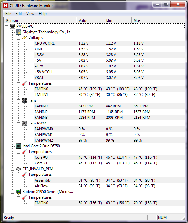Screen dimensions: 188x223
Task: Collapse the PAVEL-PC root node
Action: [x=7, y=27]
